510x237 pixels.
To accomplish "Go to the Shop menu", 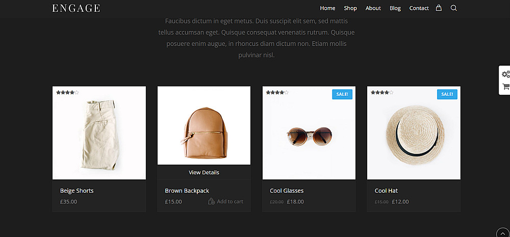I will pos(350,8).
